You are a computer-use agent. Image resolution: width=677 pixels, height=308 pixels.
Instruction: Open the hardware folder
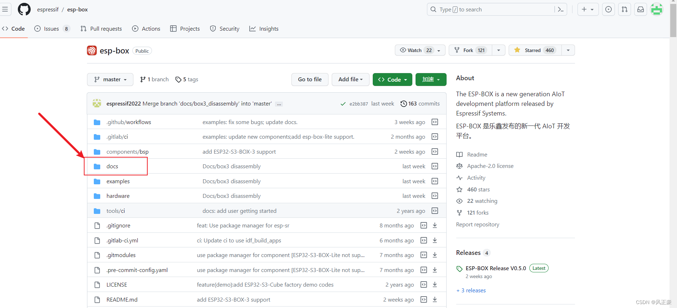point(118,196)
